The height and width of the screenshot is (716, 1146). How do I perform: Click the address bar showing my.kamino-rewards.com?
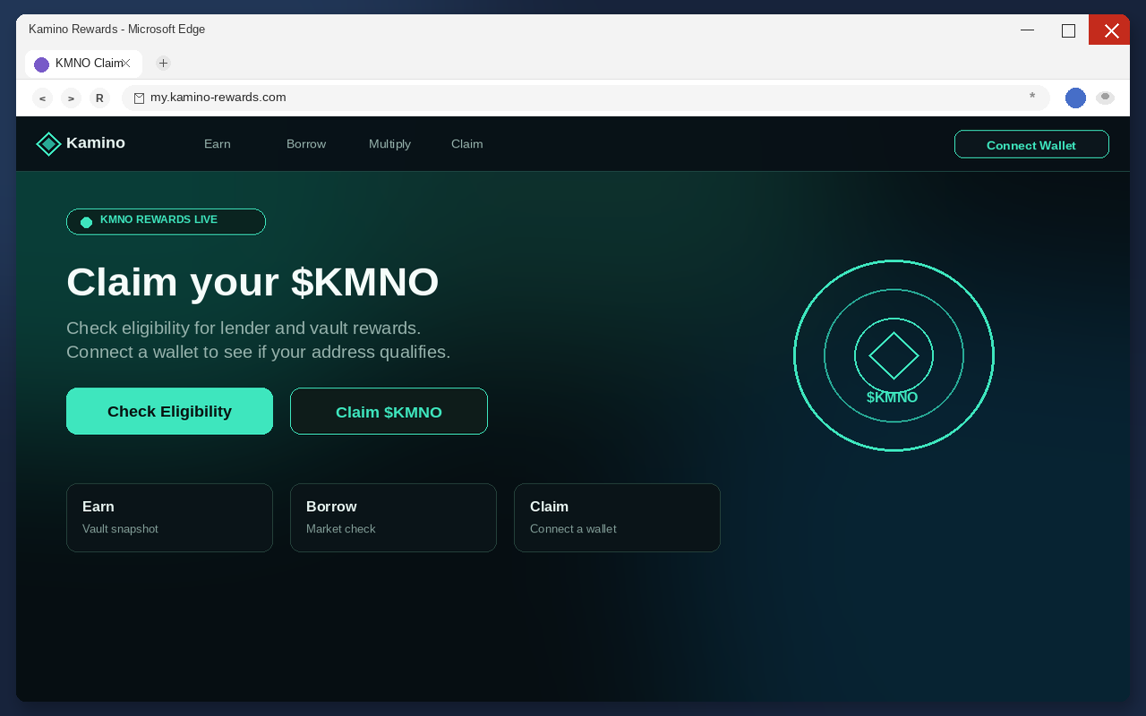586,98
